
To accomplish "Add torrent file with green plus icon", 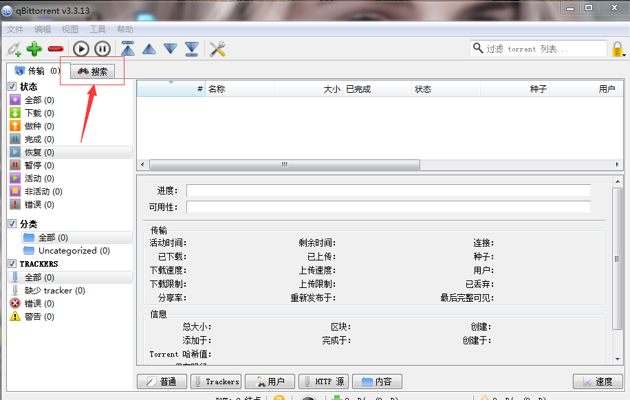I will pos(34,49).
